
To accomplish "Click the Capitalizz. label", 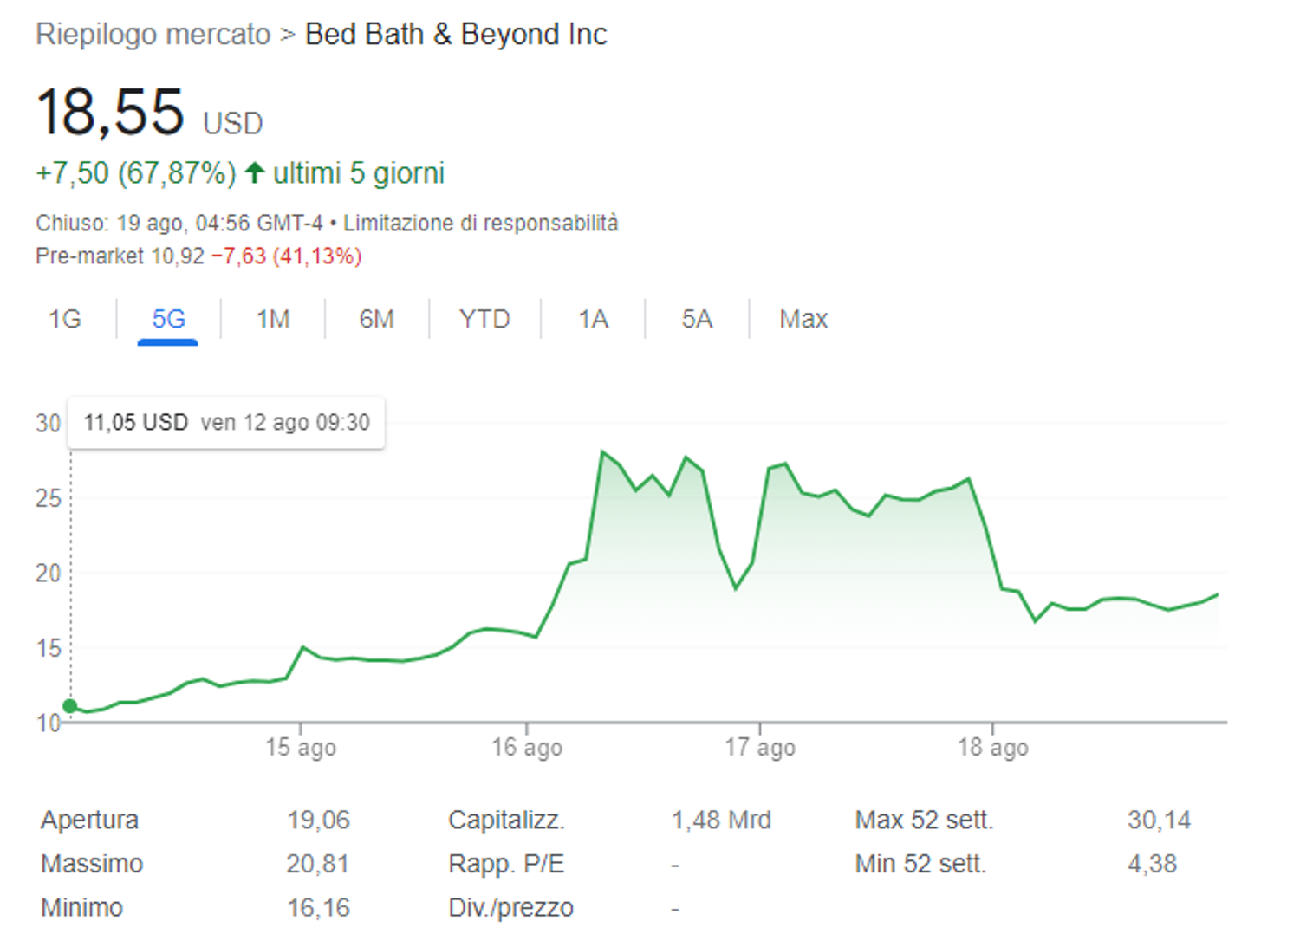I will pyautogui.click(x=506, y=820).
